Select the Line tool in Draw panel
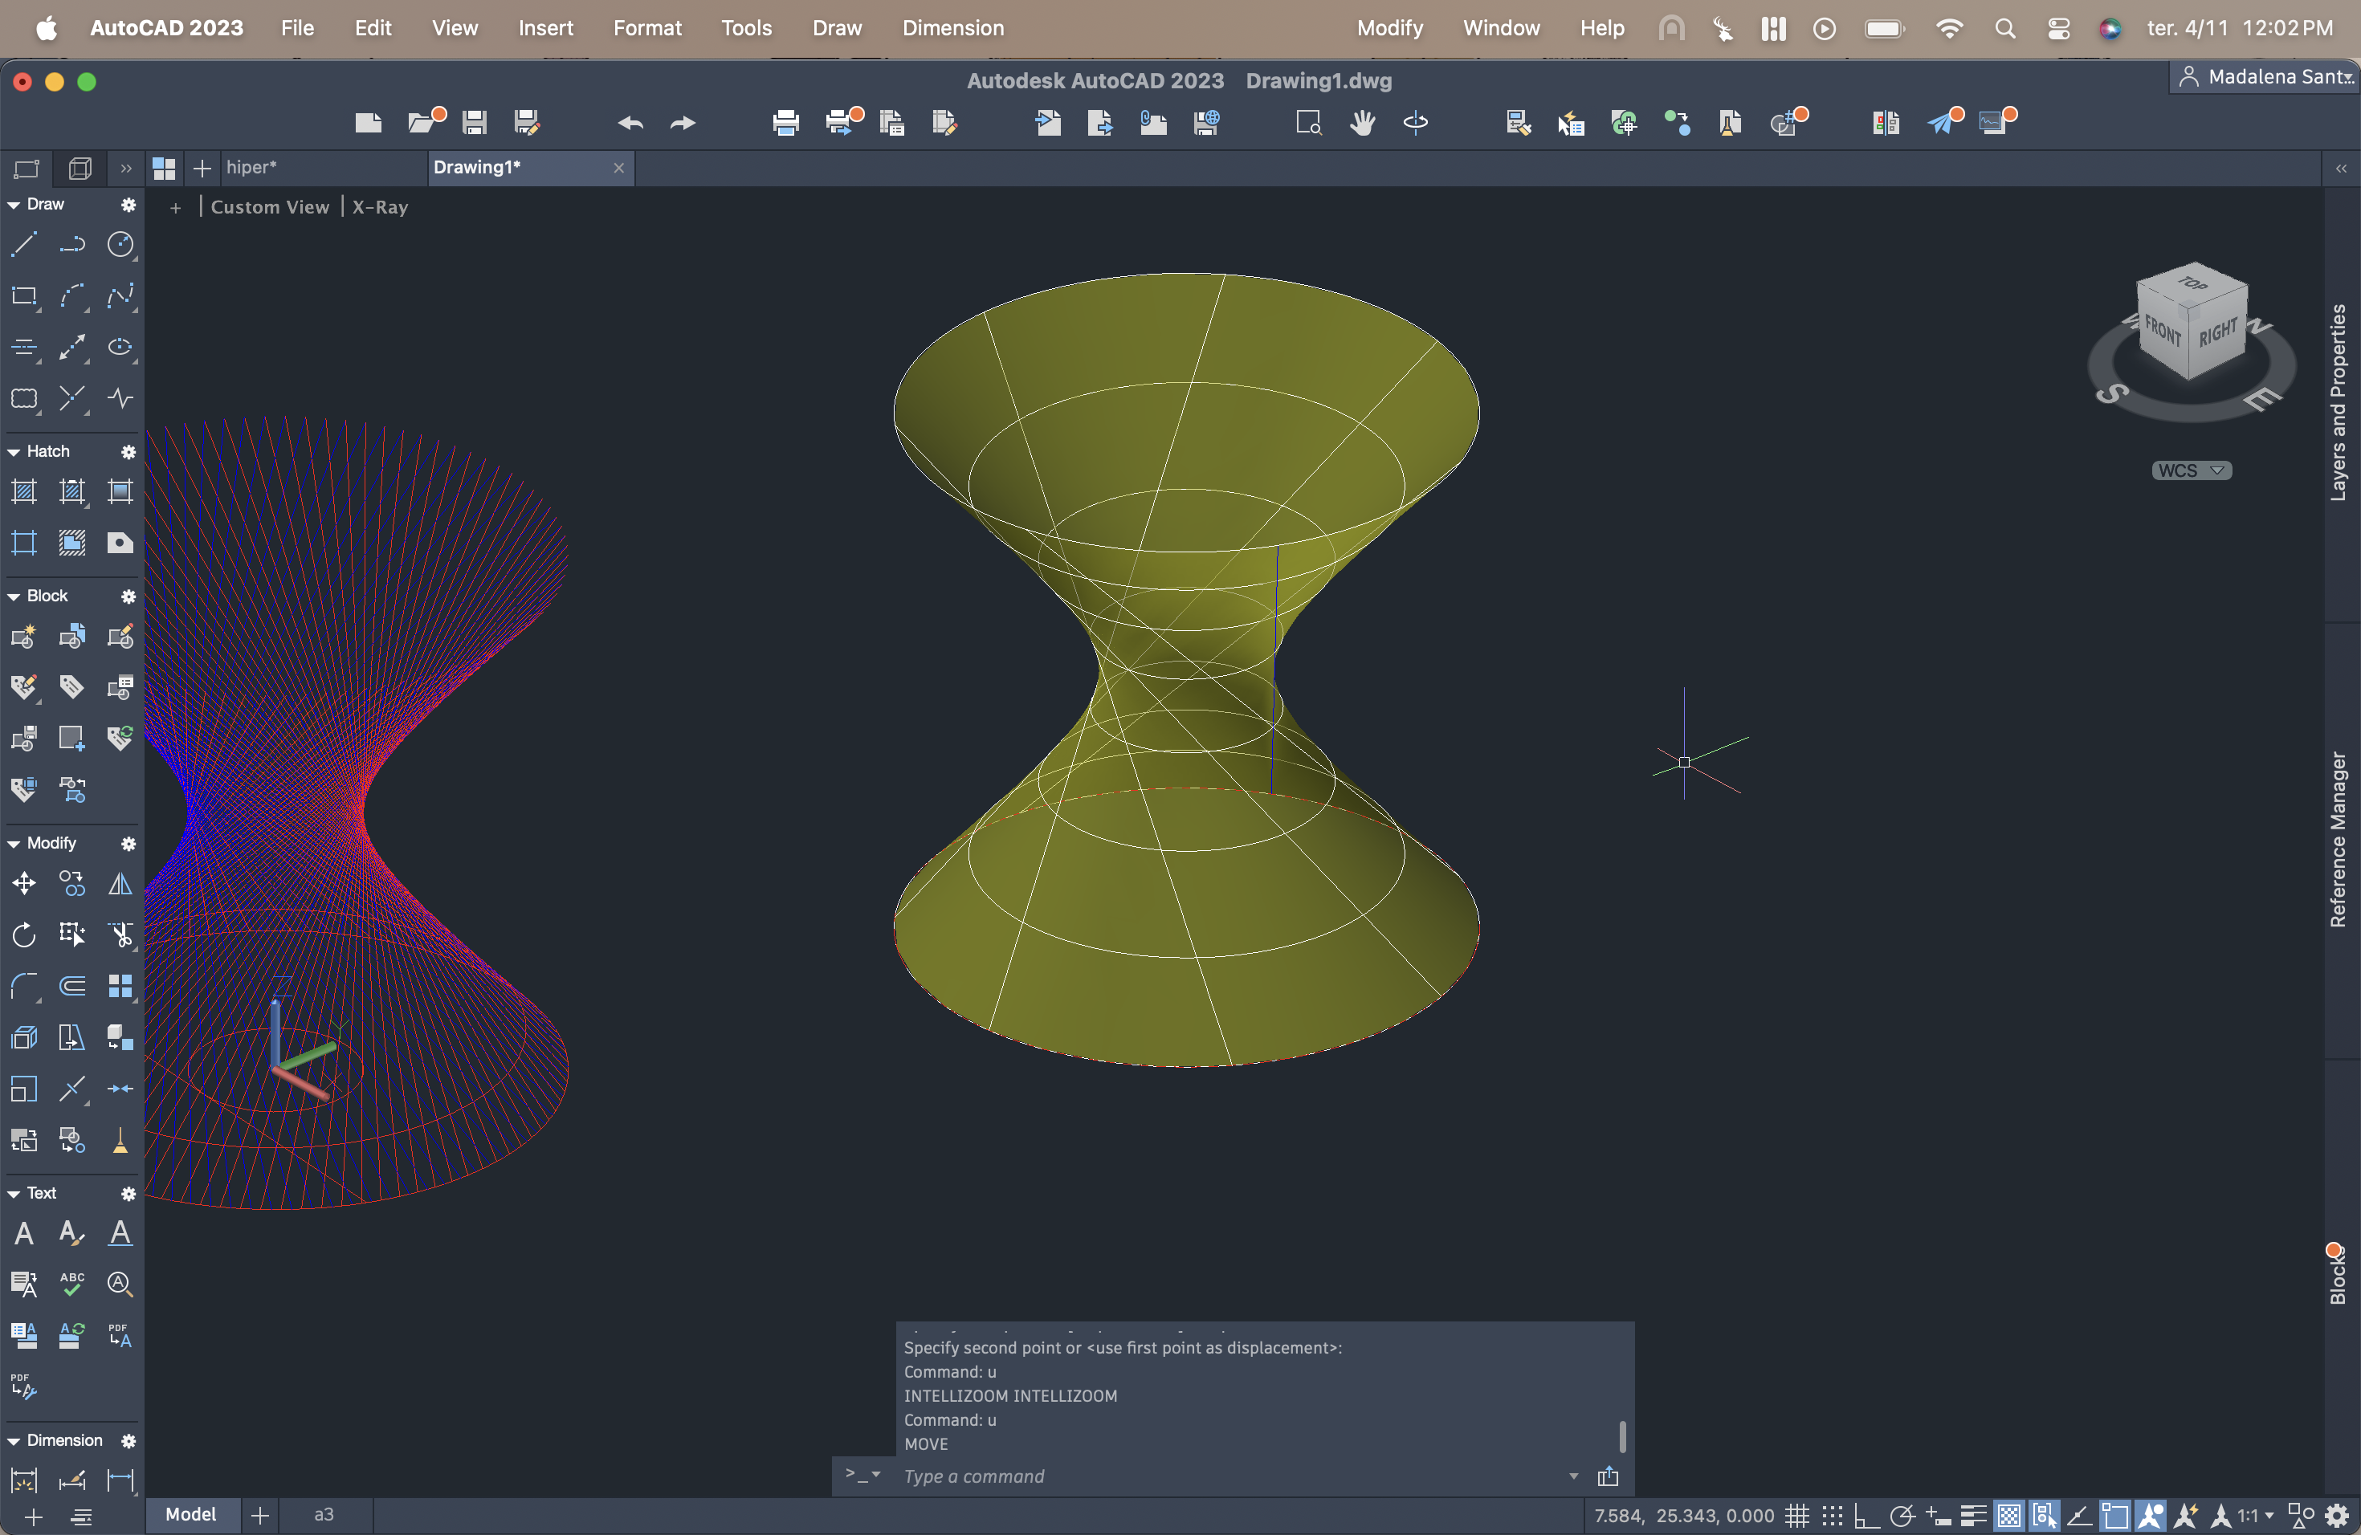 coord(24,244)
